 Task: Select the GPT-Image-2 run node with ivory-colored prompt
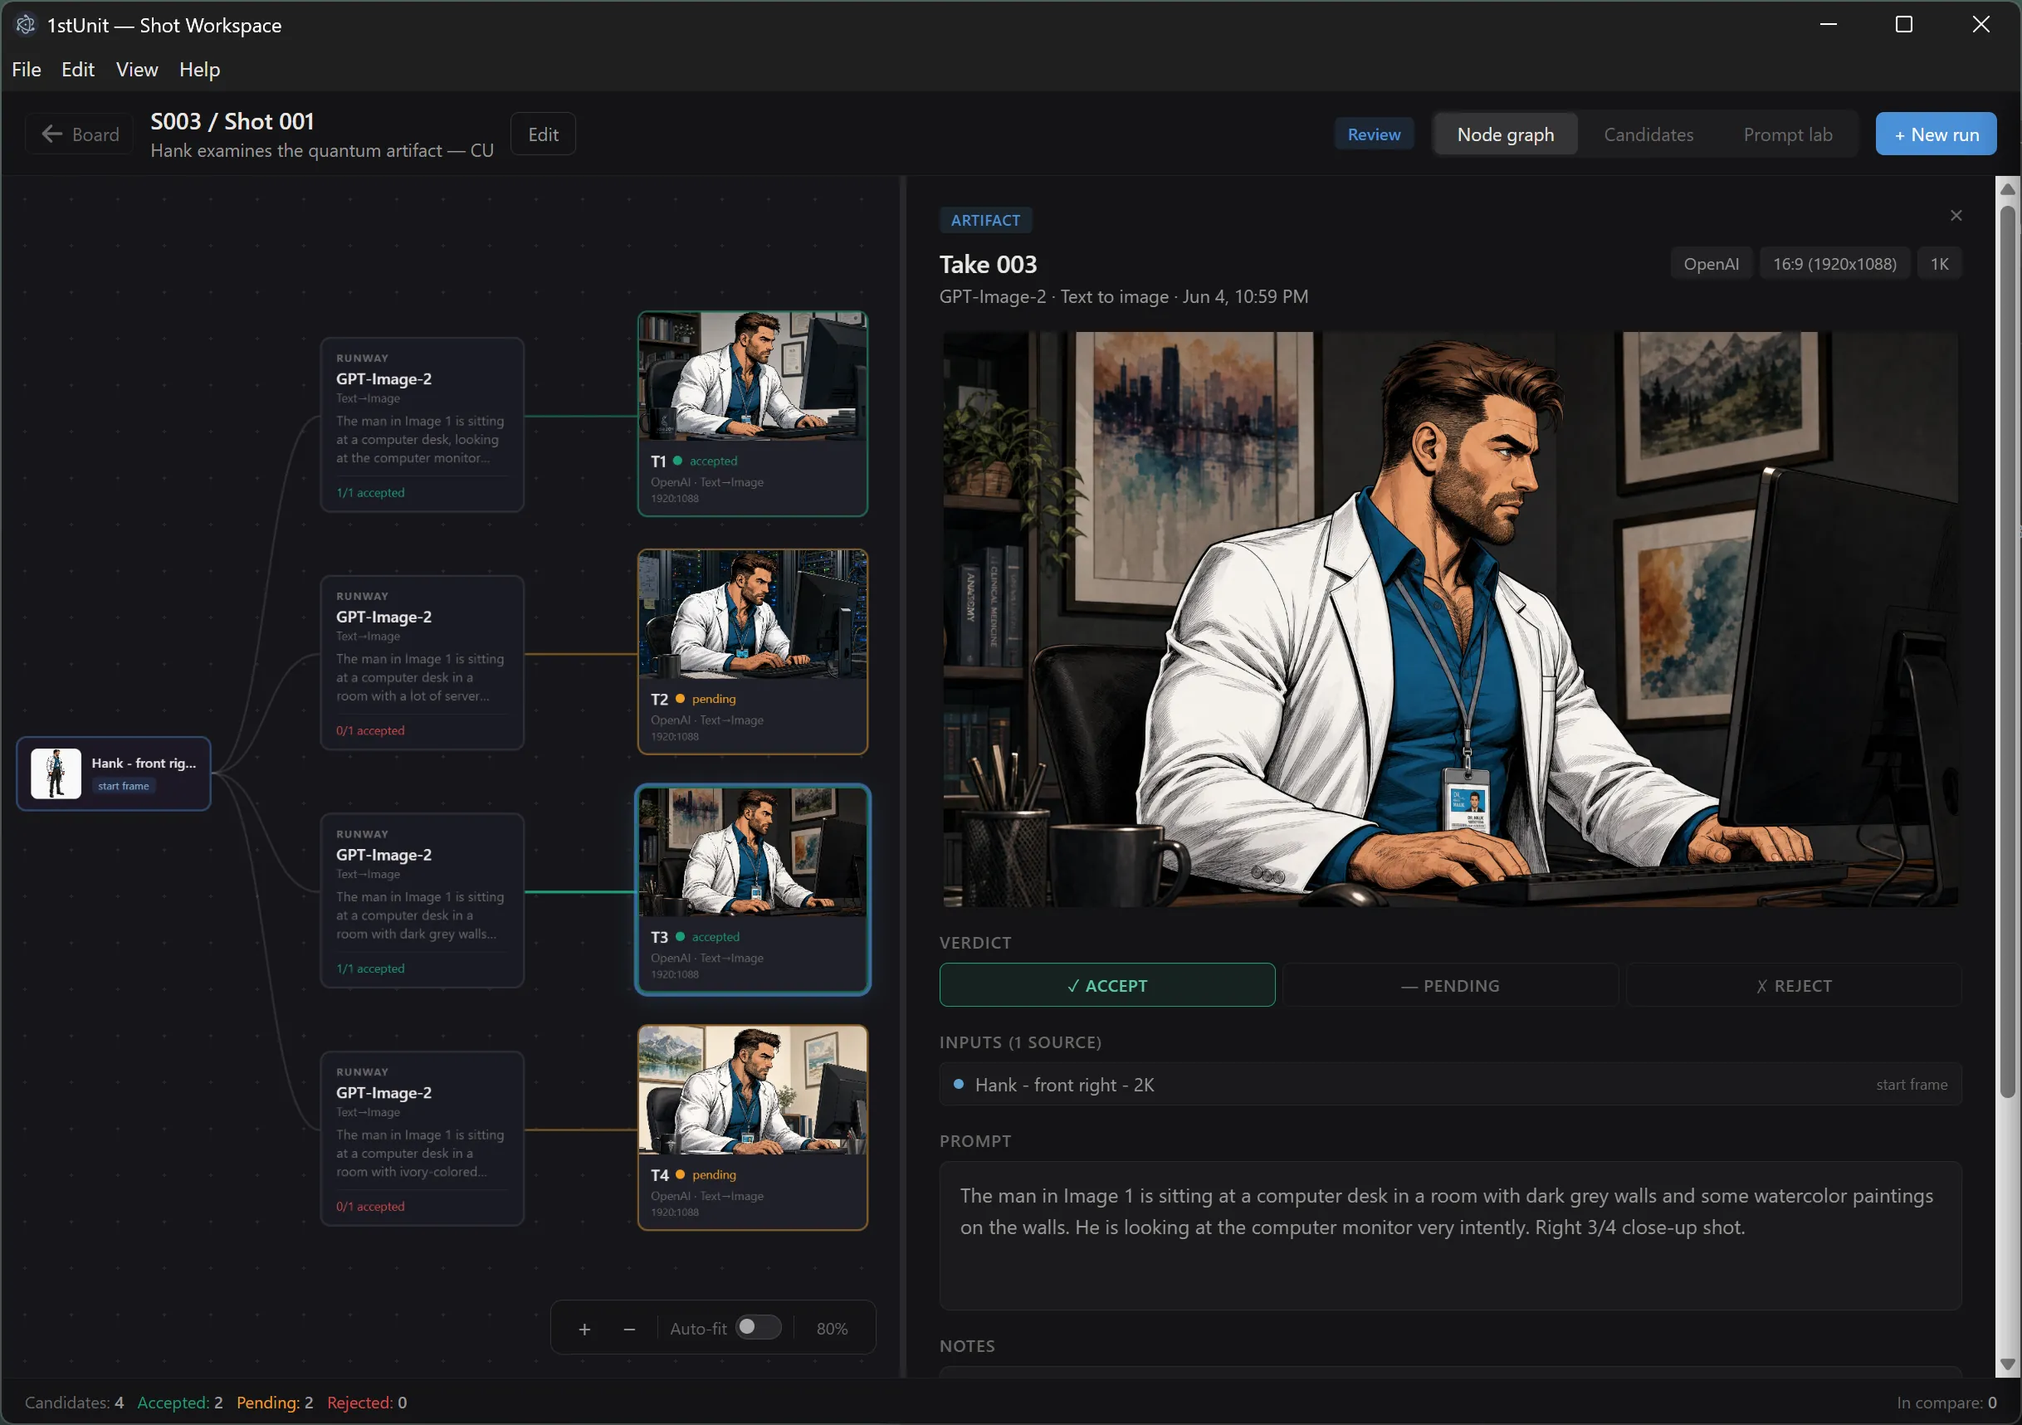[422, 1139]
